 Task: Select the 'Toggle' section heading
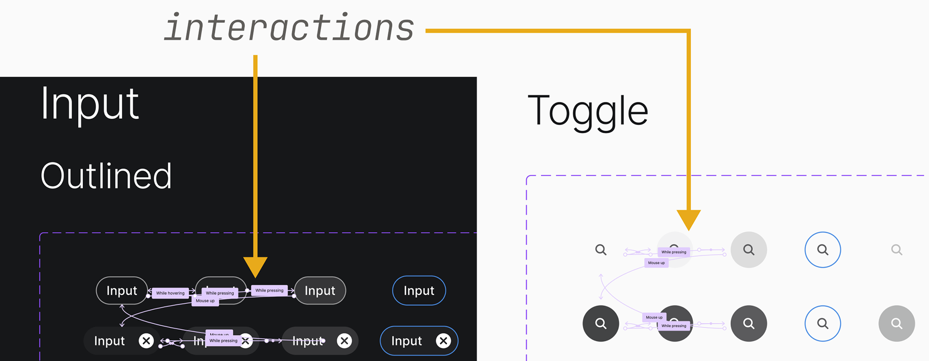click(588, 111)
